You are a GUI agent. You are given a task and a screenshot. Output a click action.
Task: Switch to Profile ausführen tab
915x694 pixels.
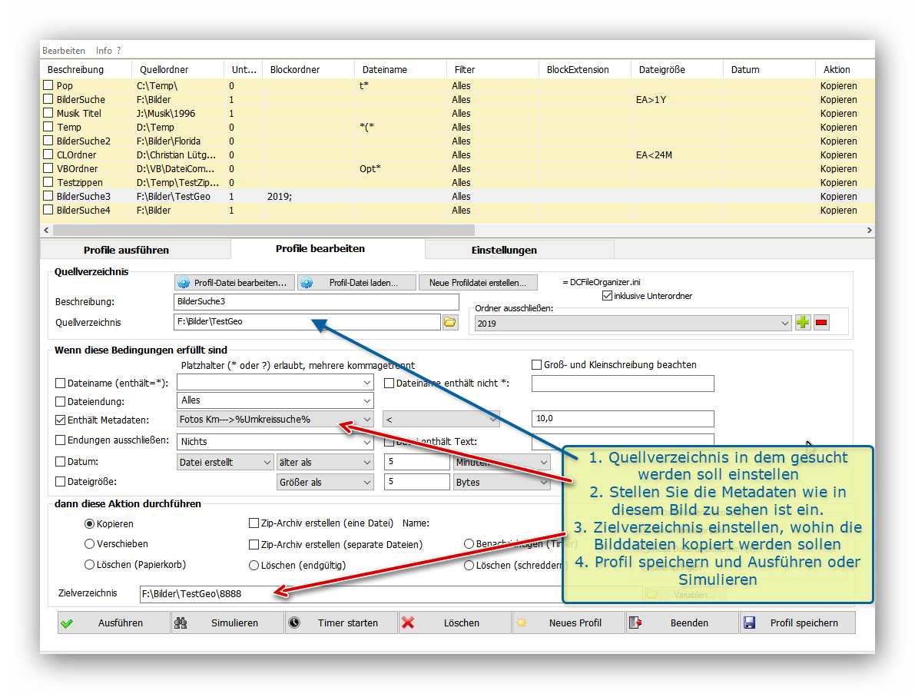[x=127, y=250]
